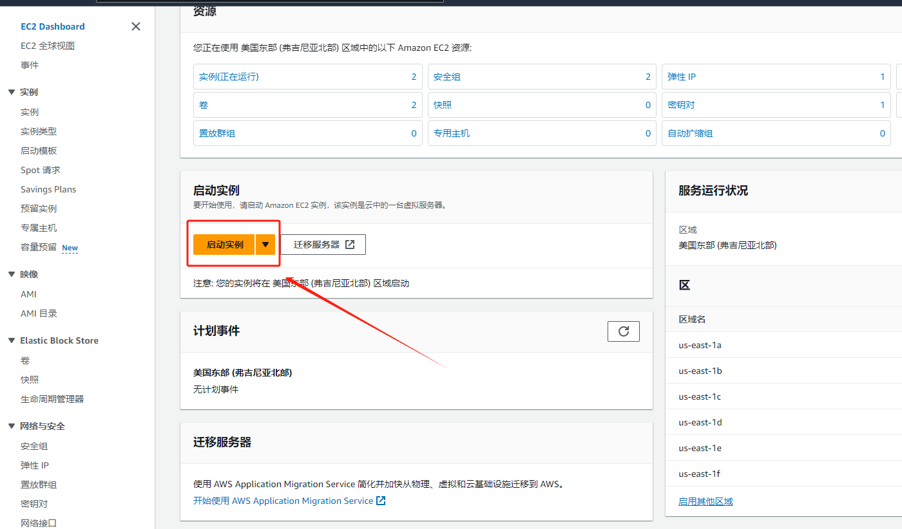The image size is (902, 529).
Task: Open AMI 目录 in sidebar
Action: coord(39,313)
